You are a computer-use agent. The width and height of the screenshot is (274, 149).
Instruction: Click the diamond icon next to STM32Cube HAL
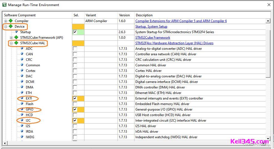click(16, 43)
